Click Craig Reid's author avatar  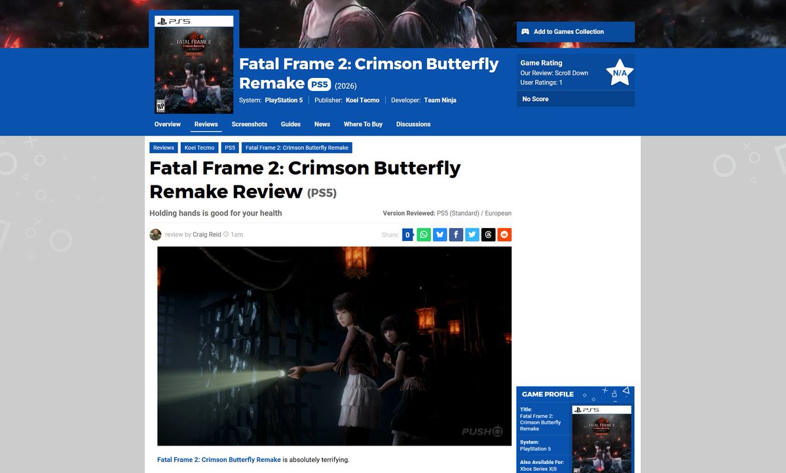click(155, 235)
